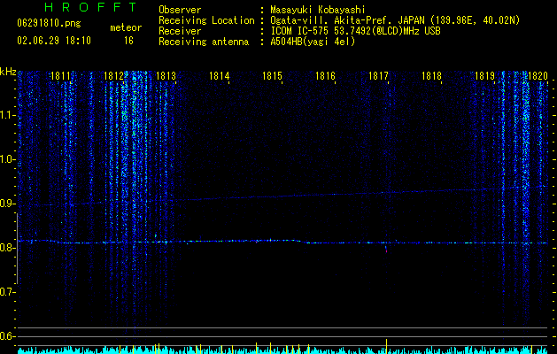
Task: Click the Observer label
Action: click(180, 10)
